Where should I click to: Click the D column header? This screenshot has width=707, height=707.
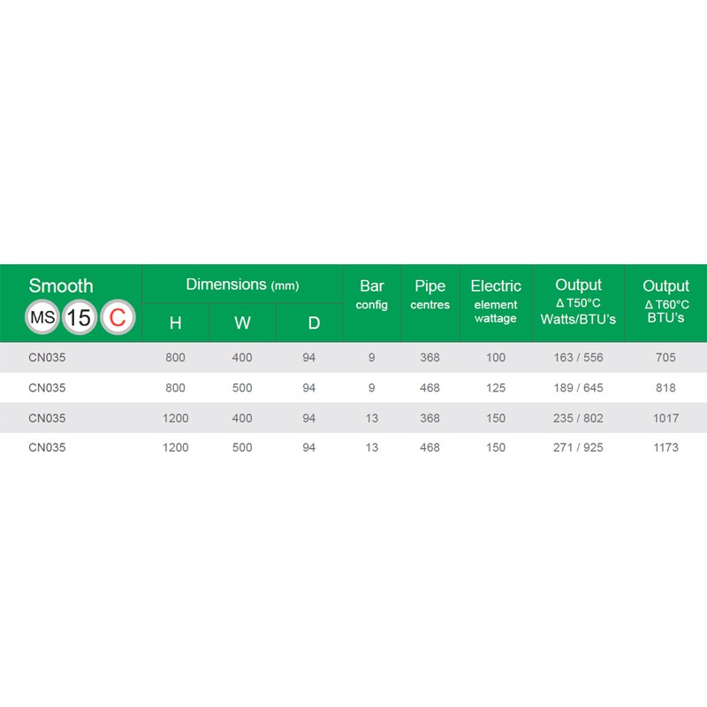(x=314, y=323)
